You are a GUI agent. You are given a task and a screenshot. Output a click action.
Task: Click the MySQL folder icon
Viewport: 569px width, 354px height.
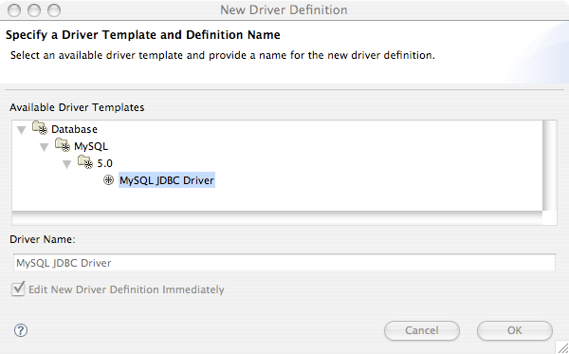pyautogui.click(x=63, y=145)
